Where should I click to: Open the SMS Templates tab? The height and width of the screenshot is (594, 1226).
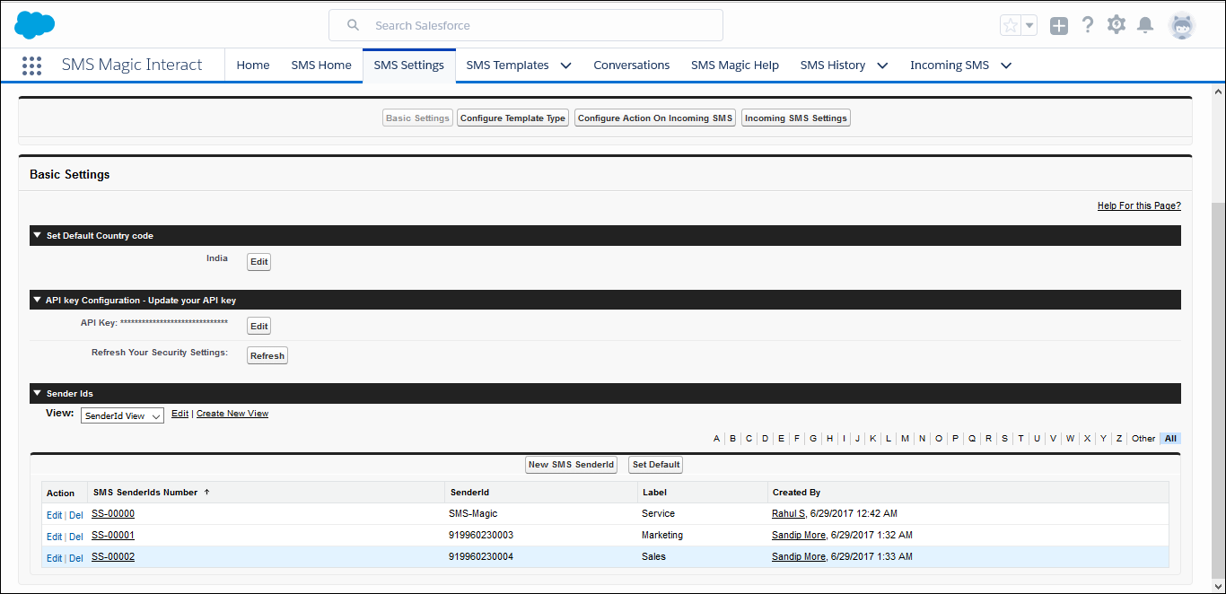pyautogui.click(x=508, y=66)
